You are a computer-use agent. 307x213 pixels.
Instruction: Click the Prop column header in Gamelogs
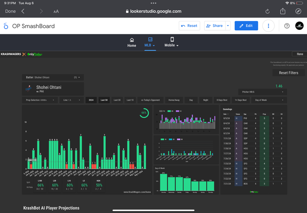265,114
